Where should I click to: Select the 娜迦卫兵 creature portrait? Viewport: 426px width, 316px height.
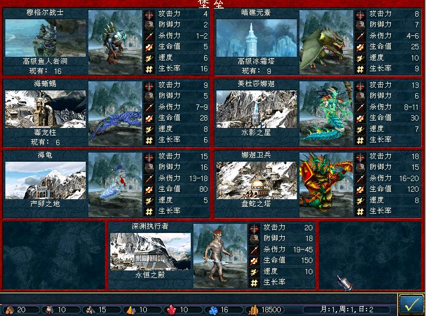point(326,185)
